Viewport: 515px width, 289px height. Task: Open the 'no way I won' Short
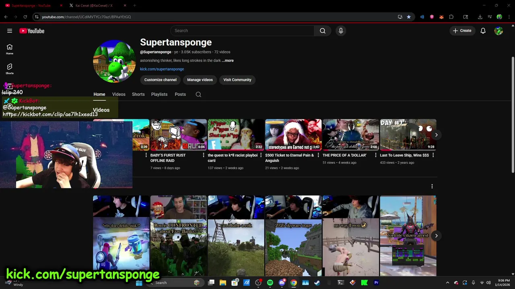(x=351, y=236)
